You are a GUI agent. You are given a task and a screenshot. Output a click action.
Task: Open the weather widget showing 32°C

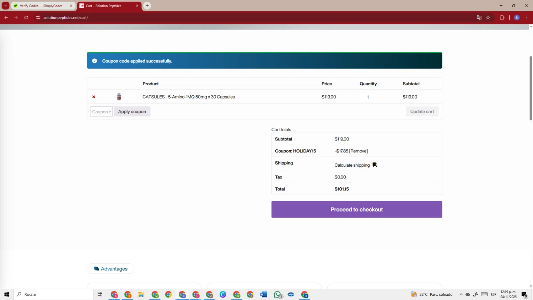pos(432,294)
